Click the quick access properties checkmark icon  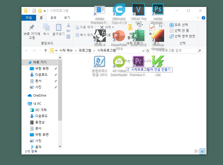pyautogui.click(x=34, y=11)
